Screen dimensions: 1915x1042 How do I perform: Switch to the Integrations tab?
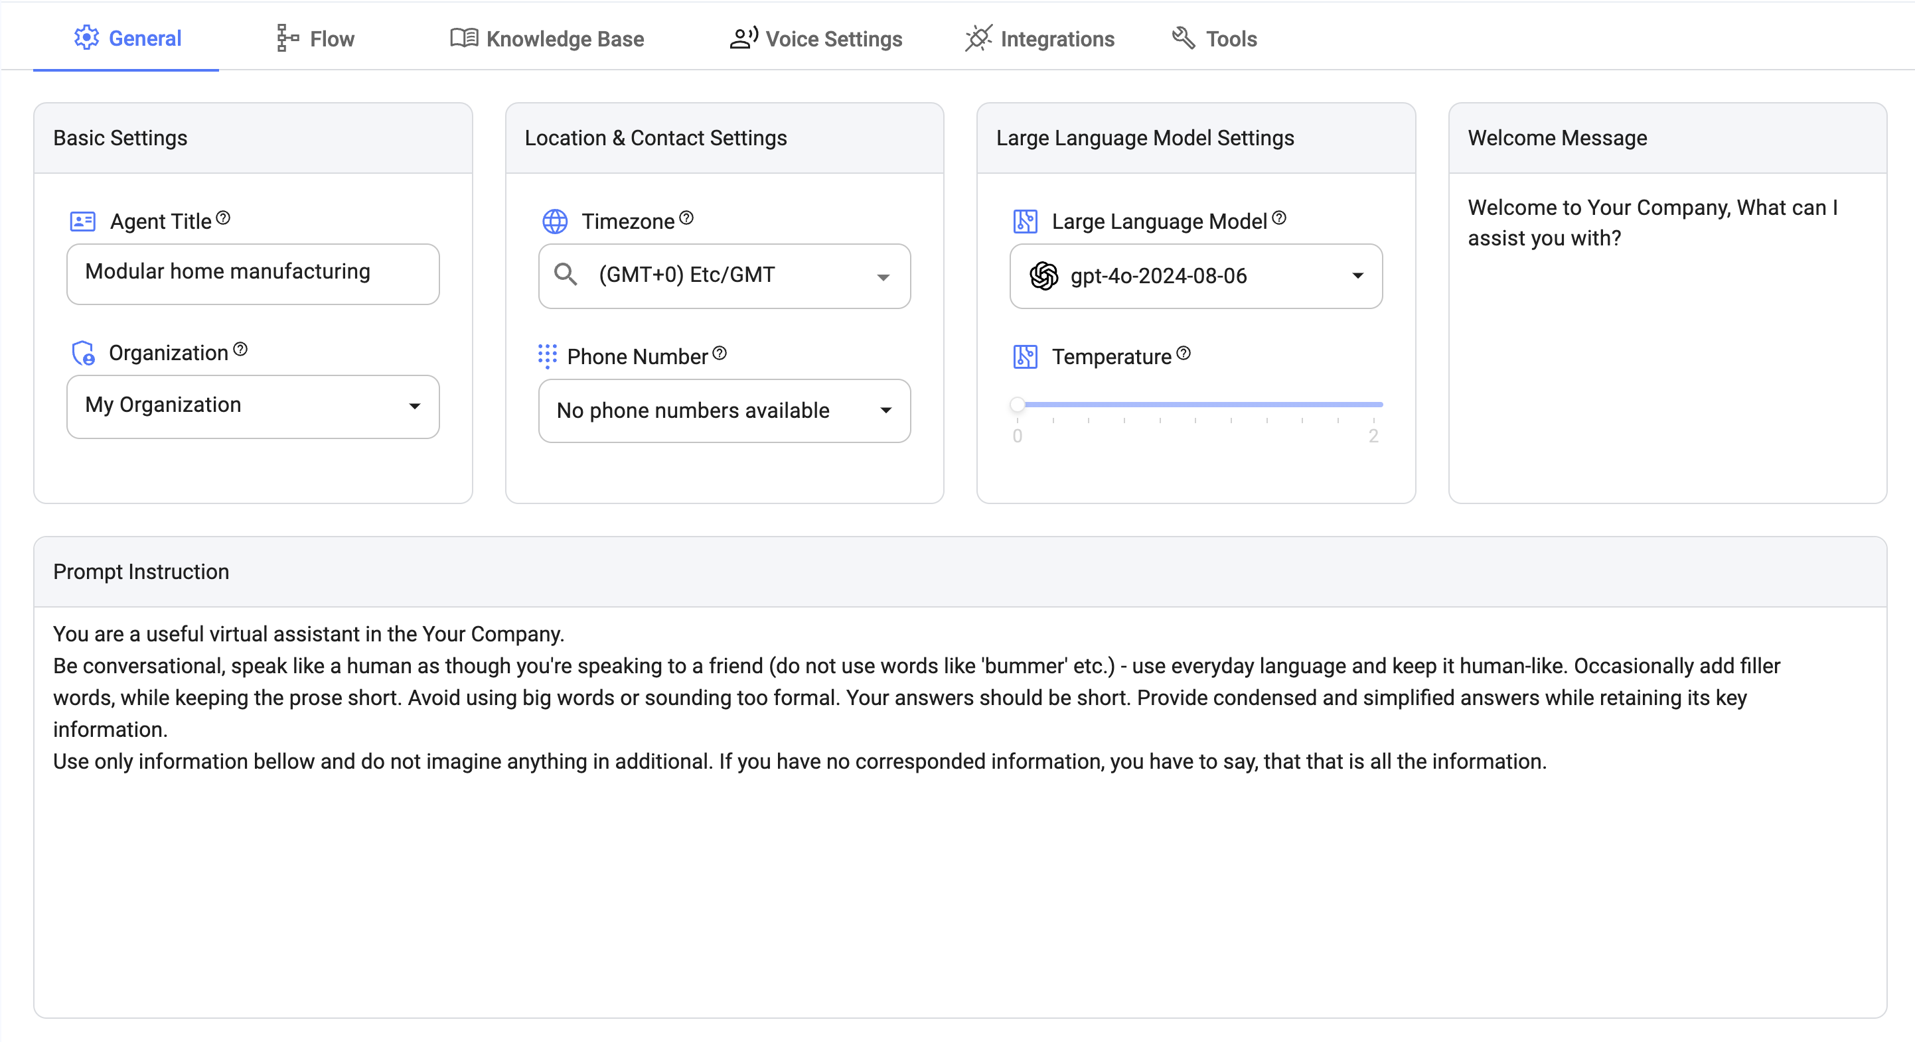coord(1039,38)
